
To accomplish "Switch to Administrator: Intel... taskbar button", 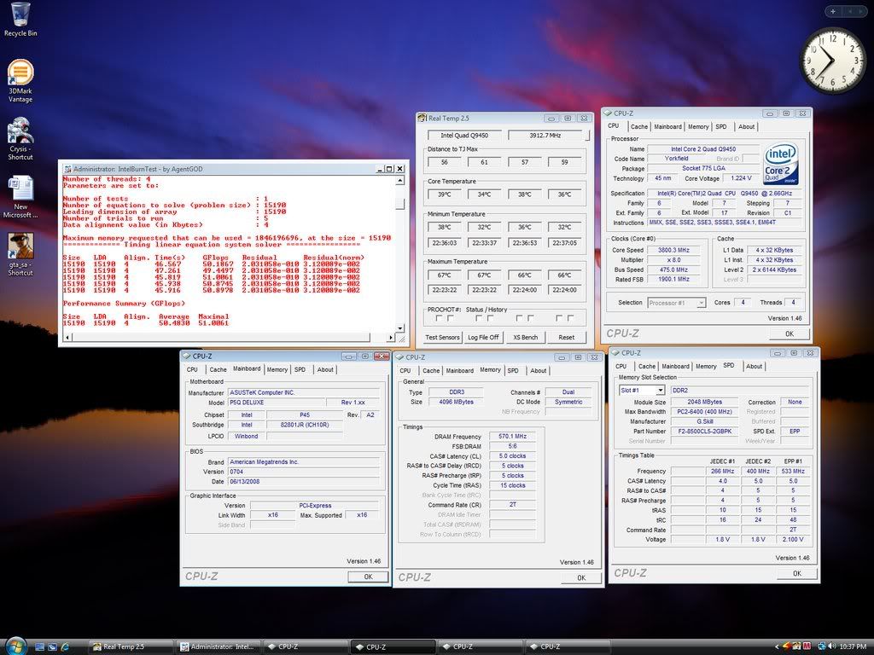I will [x=219, y=646].
